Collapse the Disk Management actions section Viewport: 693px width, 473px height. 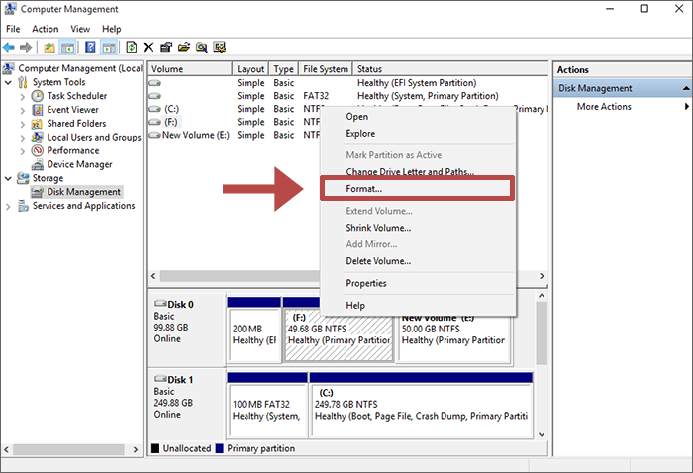click(686, 88)
